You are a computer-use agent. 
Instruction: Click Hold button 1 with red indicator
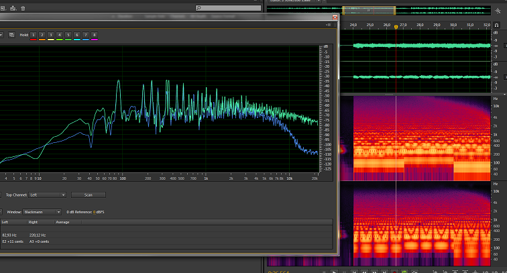34,34
